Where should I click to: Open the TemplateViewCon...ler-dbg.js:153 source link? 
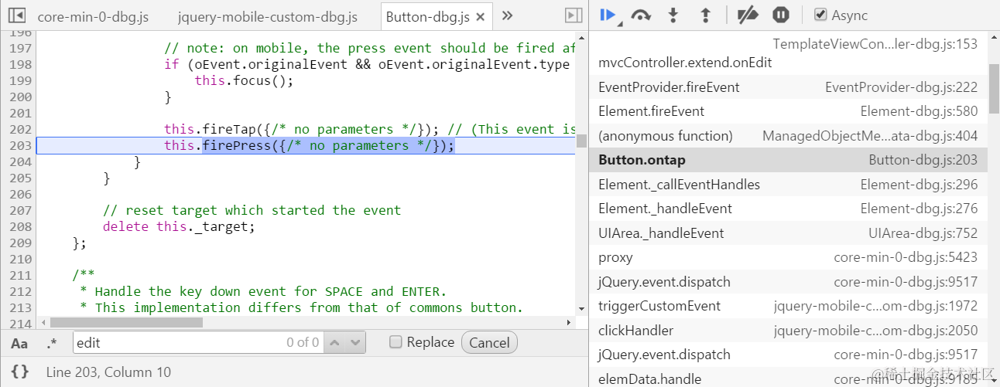875,44
